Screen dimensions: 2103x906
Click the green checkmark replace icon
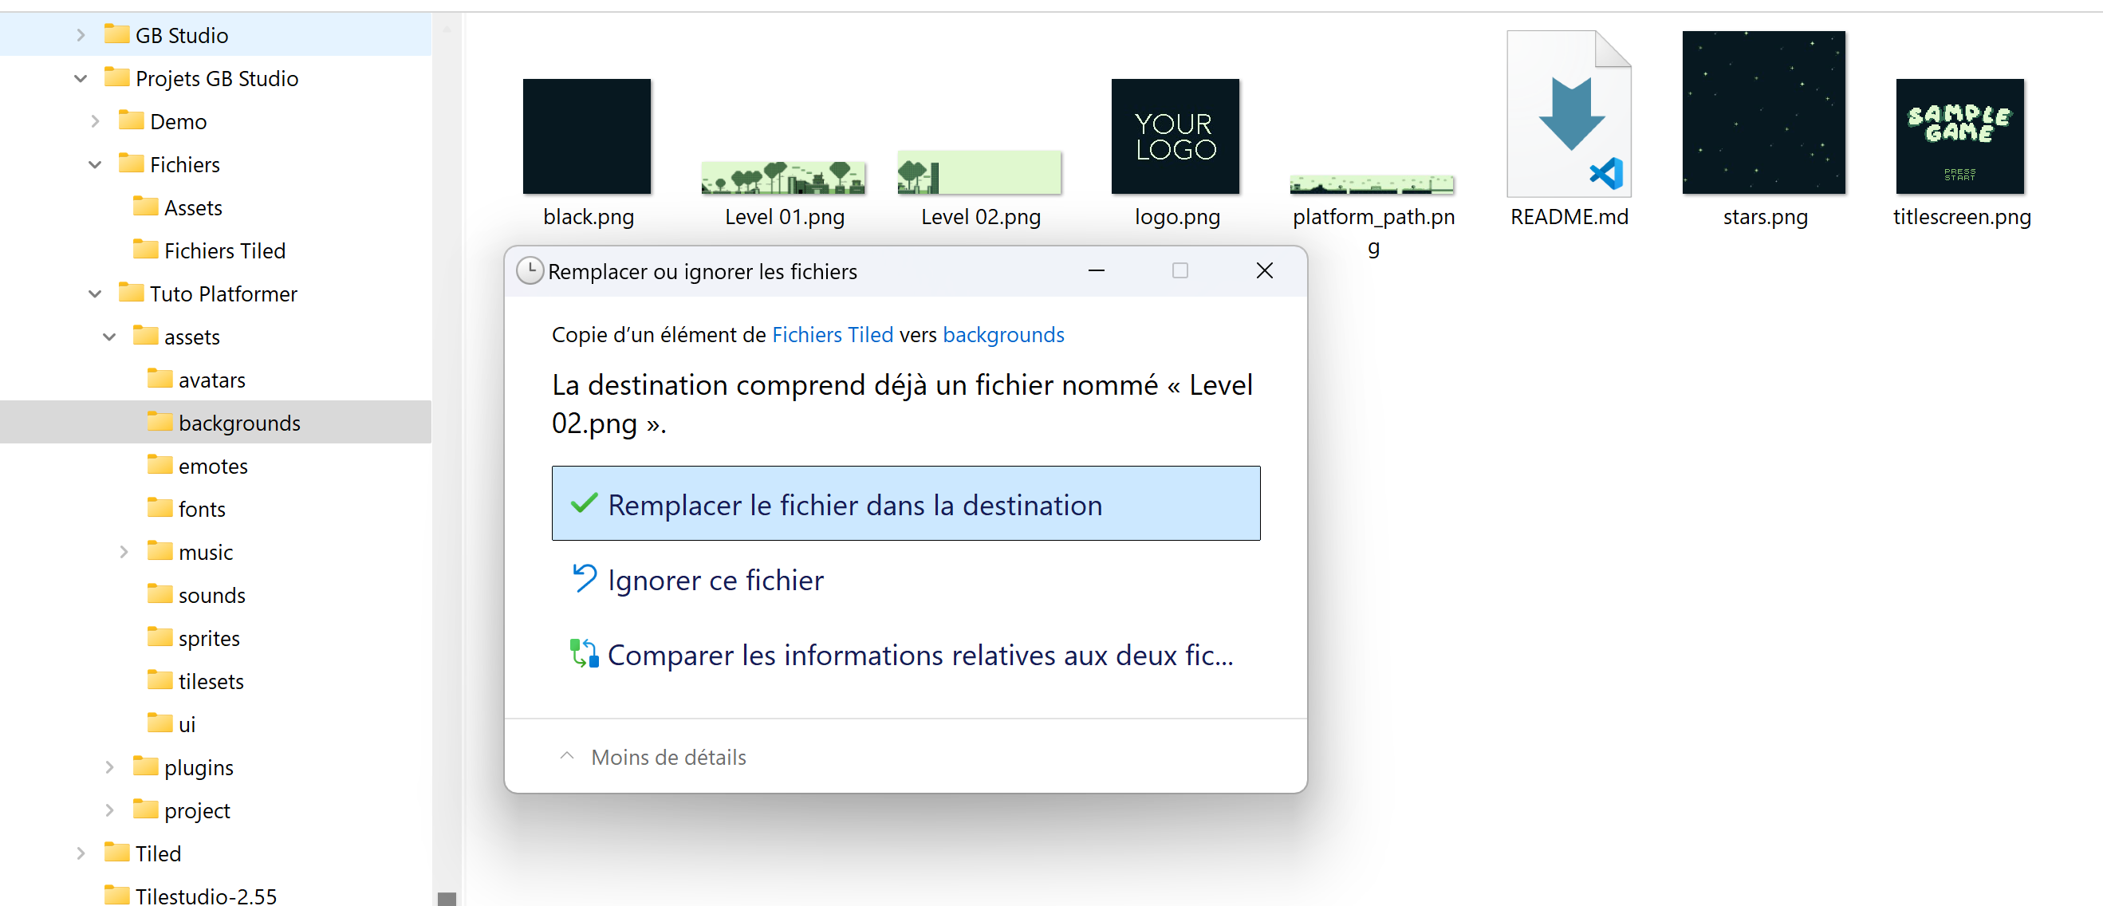(x=584, y=503)
